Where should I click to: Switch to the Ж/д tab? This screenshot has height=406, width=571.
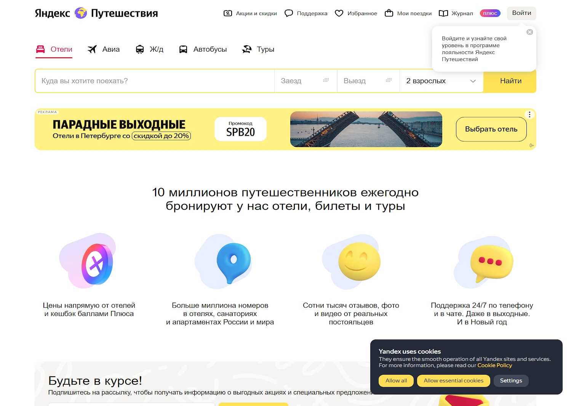[x=149, y=49]
